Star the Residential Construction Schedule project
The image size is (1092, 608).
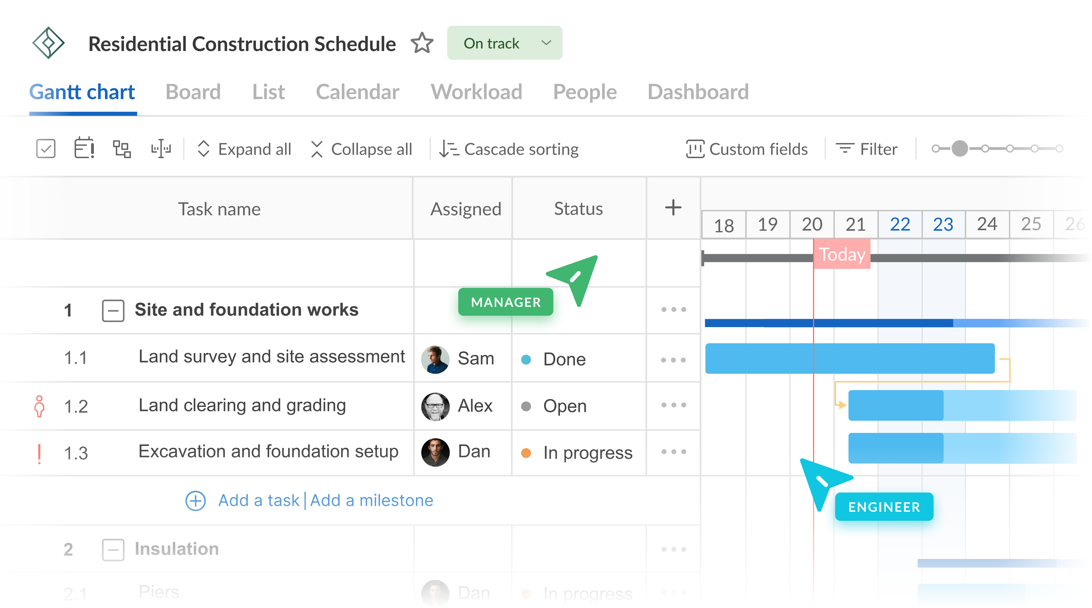pos(422,43)
